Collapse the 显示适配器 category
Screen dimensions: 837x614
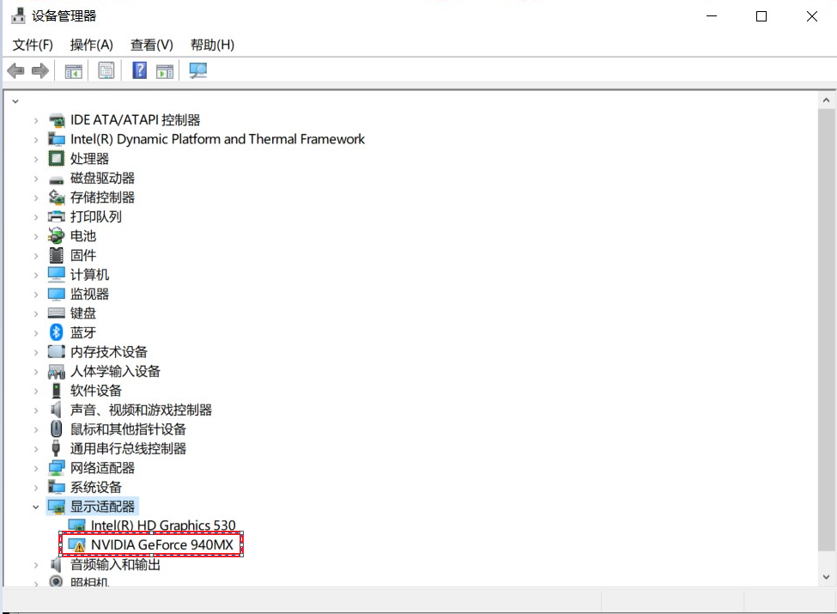[x=35, y=506]
